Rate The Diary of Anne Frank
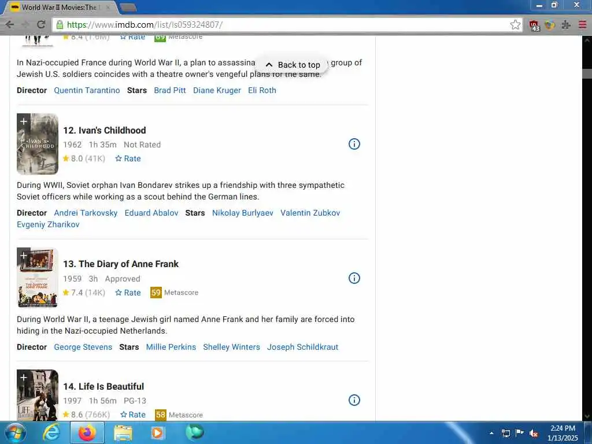Viewport: 592px width, 444px height. pyautogui.click(x=128, y=293)
